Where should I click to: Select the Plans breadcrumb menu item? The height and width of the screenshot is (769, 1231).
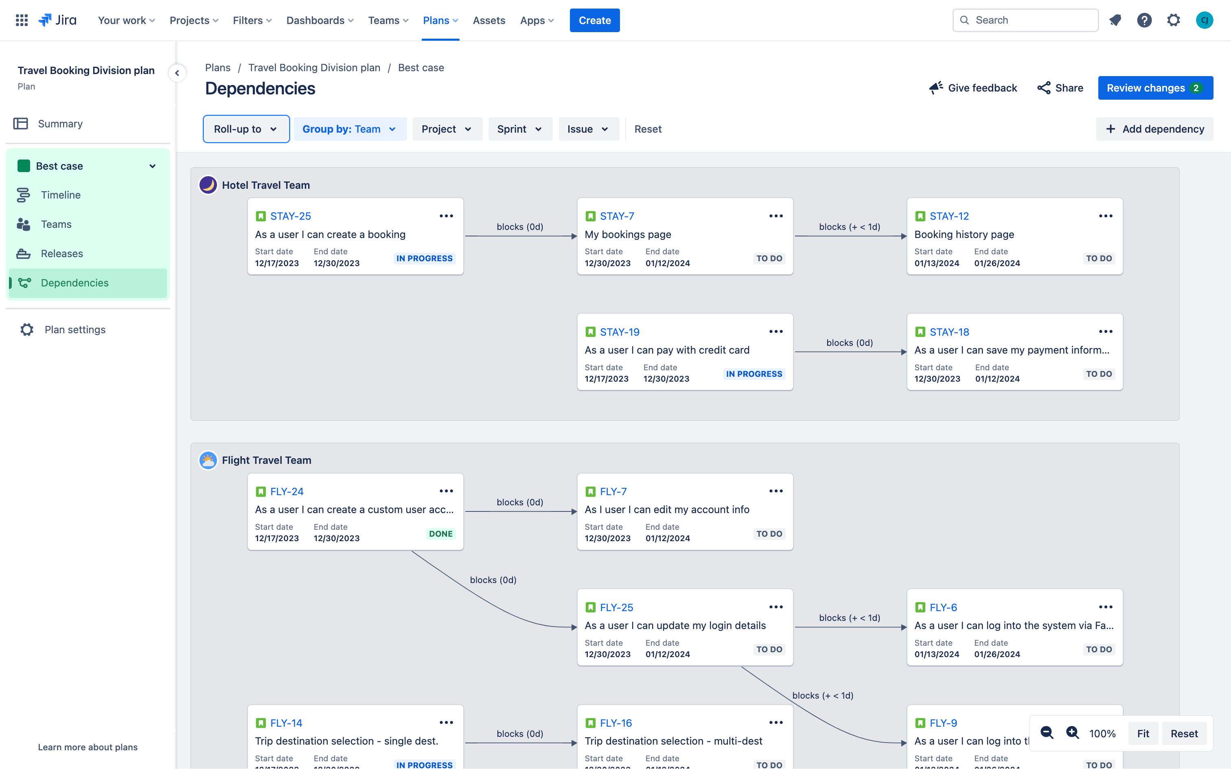[x=218, y=67]
